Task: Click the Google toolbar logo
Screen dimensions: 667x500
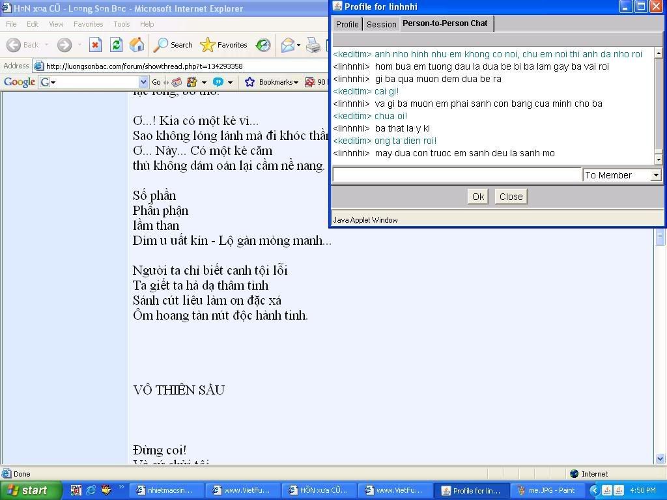Action: tap(19, 82)
